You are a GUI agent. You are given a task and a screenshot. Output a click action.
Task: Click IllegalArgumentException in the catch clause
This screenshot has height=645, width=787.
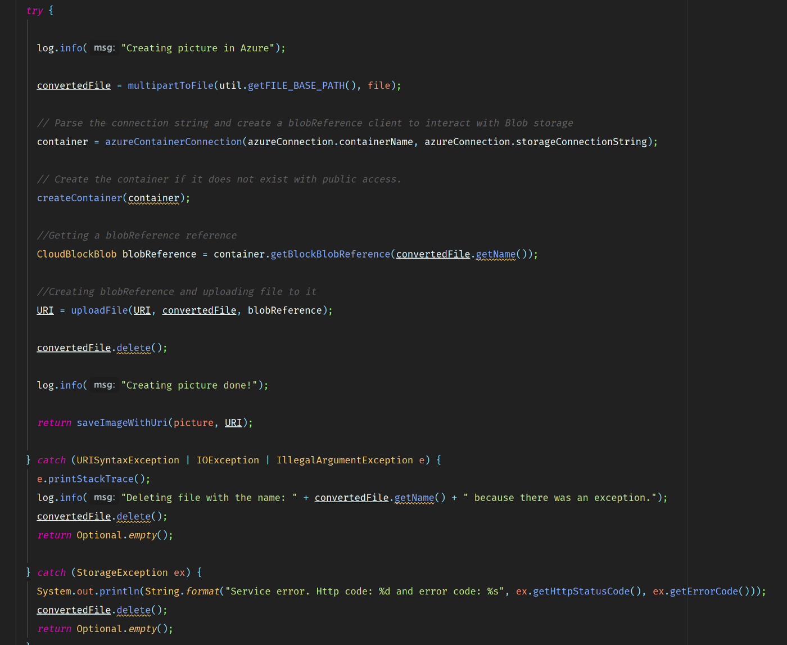point(344,460)
